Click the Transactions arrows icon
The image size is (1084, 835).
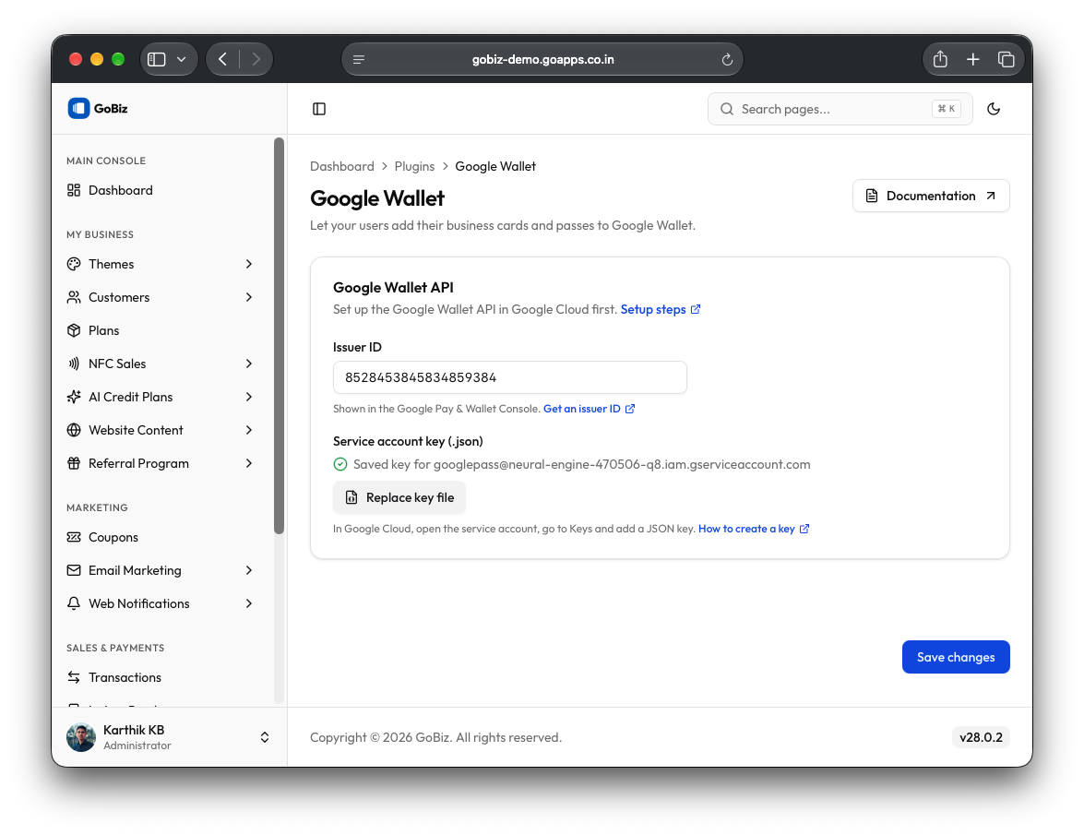(74, 677)
